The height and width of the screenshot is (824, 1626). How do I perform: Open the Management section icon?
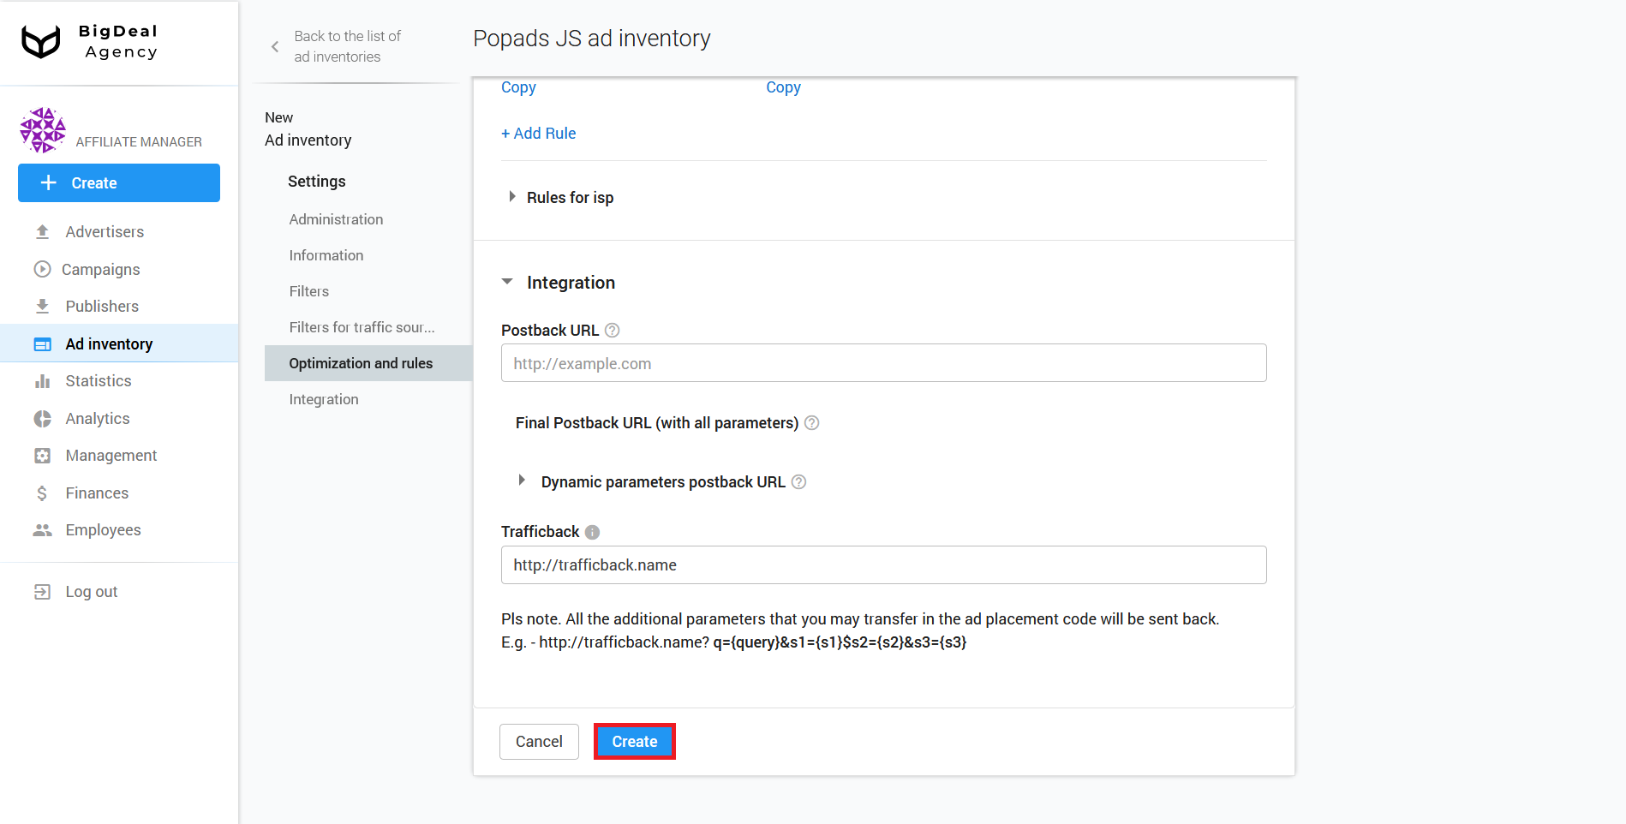(x=43, y=455)
